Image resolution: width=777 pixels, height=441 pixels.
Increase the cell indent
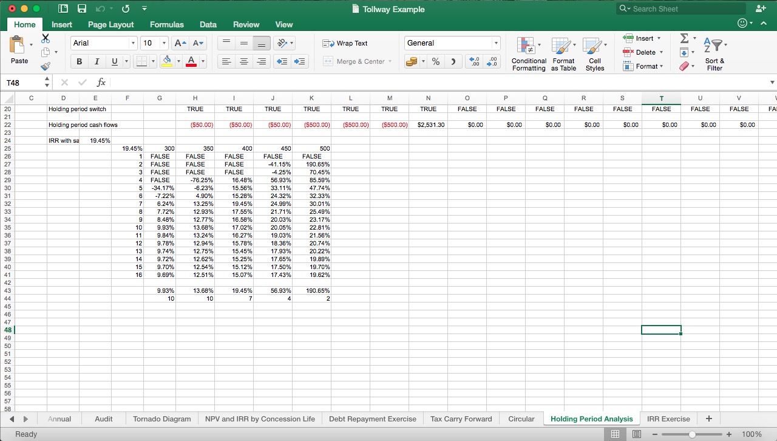coord(300,61)
